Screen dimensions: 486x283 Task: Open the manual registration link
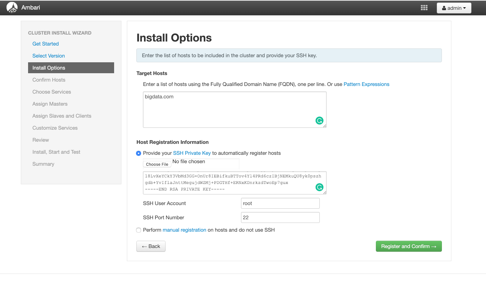point(184,230)
